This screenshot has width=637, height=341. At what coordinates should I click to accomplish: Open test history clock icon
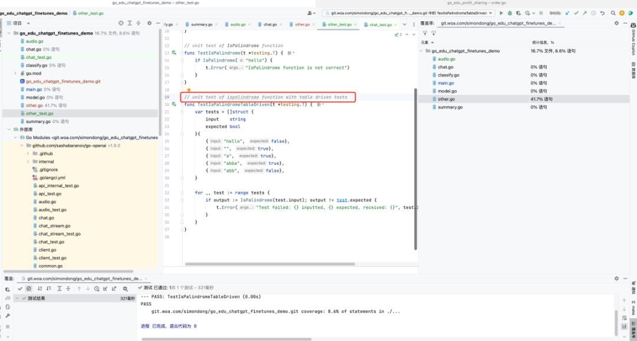[97, 289]
